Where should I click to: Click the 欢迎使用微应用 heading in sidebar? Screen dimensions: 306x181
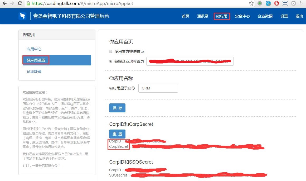pos(35,92)
